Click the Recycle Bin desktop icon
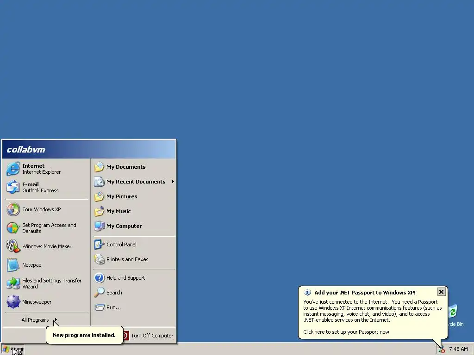The height and width of the screenshot is (355, 474). click(453, 311)
